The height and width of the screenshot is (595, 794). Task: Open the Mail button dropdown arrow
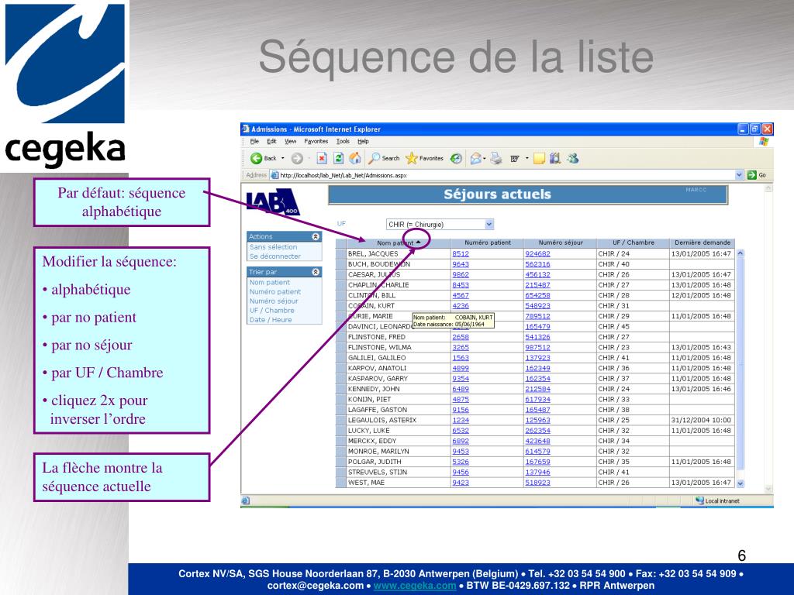tap(485, 159)
